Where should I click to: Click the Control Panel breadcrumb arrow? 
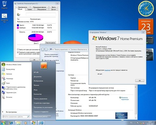[x=69, y=49]
